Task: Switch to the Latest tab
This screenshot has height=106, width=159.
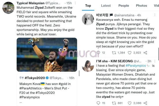Action: tap(106, 6)
